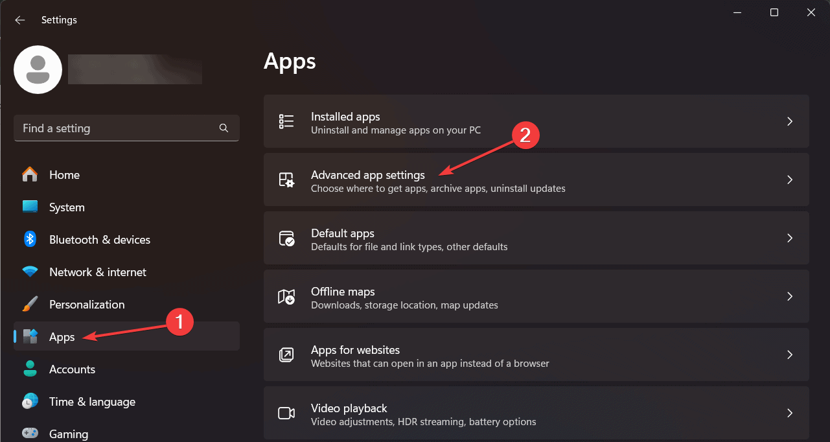Viewport: 830px width, 442px height.
Task: Click the Offline maps icon
Action: point(286,296)
